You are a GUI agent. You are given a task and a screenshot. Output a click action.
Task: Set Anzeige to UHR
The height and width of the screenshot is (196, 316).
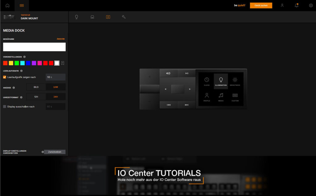point(56,87)
